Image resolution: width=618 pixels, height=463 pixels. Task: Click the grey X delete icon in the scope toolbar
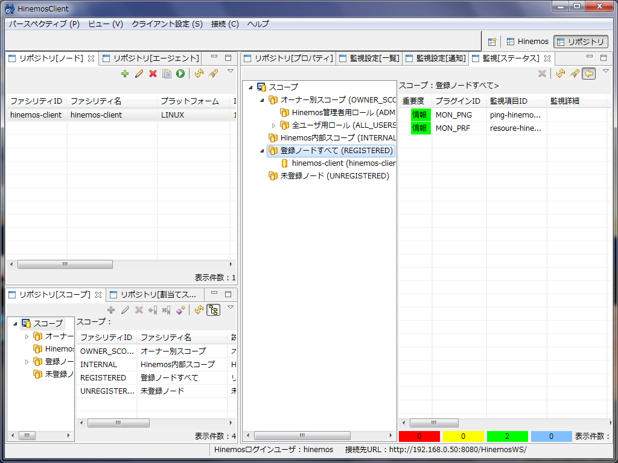click(139, 310)
